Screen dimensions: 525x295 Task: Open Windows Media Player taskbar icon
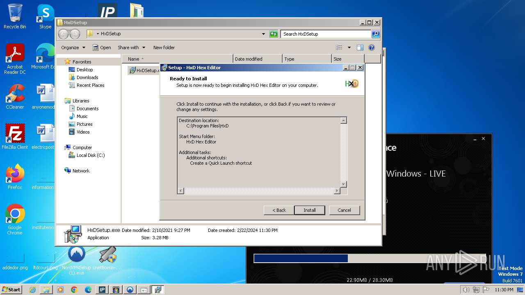pos(60,290)
